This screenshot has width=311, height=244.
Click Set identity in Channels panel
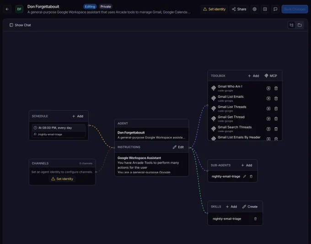62,179
